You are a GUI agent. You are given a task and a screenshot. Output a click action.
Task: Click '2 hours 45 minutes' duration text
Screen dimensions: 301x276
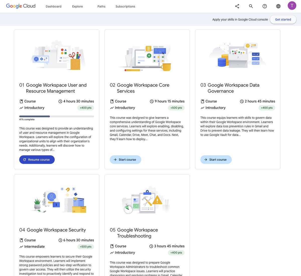coord(260,101)
